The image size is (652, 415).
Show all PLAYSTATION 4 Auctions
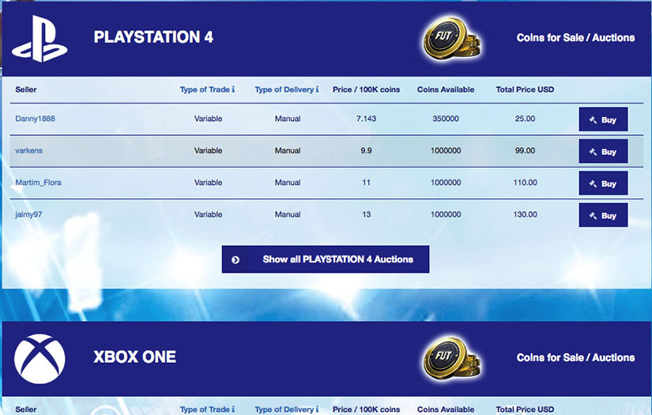[325, 259]
